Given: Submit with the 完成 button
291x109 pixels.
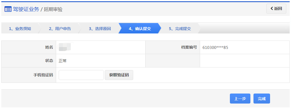Looking at the screenshot, I should (262, 99).
